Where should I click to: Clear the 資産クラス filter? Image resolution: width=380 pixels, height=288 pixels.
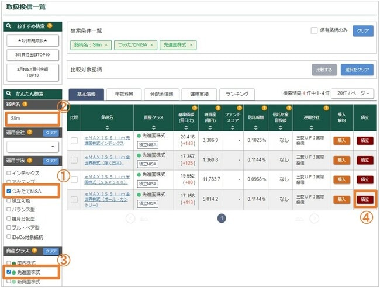tap(51, 251)
